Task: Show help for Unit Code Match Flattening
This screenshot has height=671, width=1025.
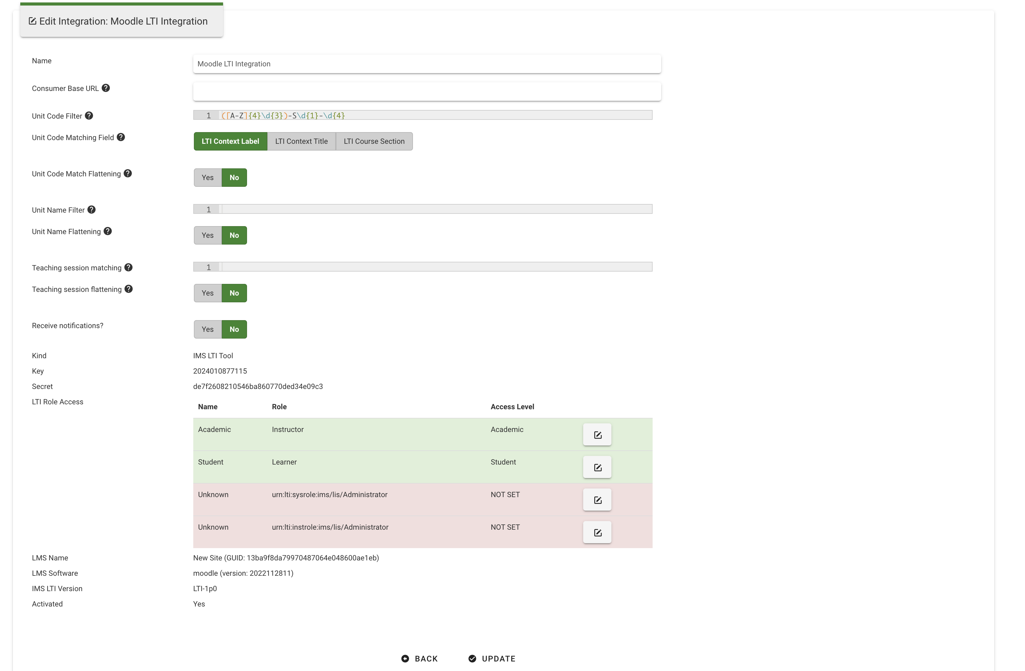Action: click(128, 173)
